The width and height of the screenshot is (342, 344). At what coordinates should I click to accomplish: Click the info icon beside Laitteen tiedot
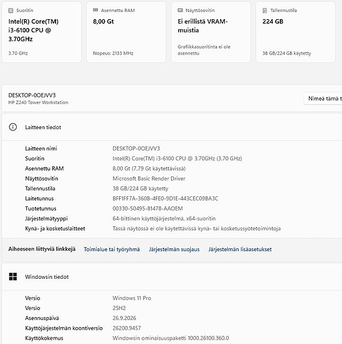[13, 127]
